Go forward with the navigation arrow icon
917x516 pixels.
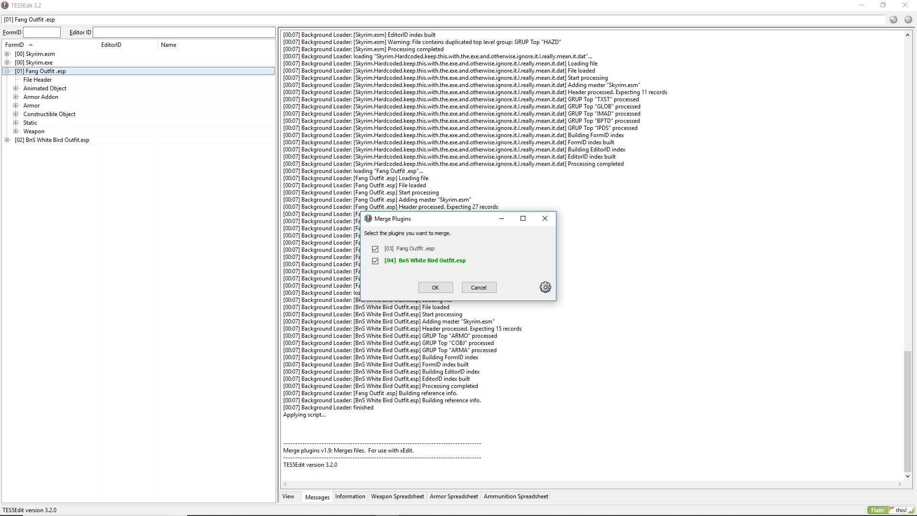tap(908, 20)
